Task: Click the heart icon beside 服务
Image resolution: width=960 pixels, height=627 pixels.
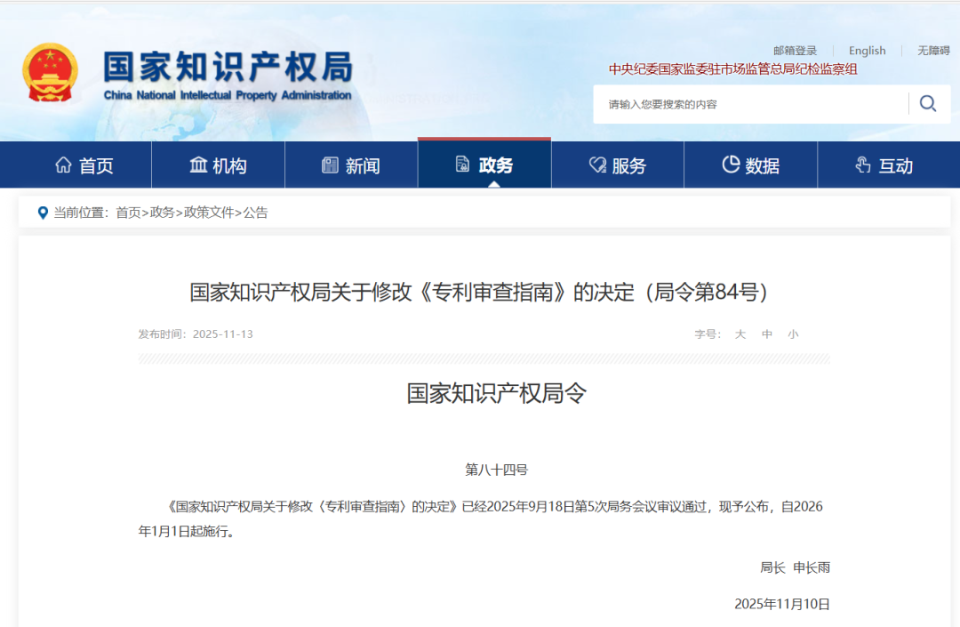Action: point(597,165)
